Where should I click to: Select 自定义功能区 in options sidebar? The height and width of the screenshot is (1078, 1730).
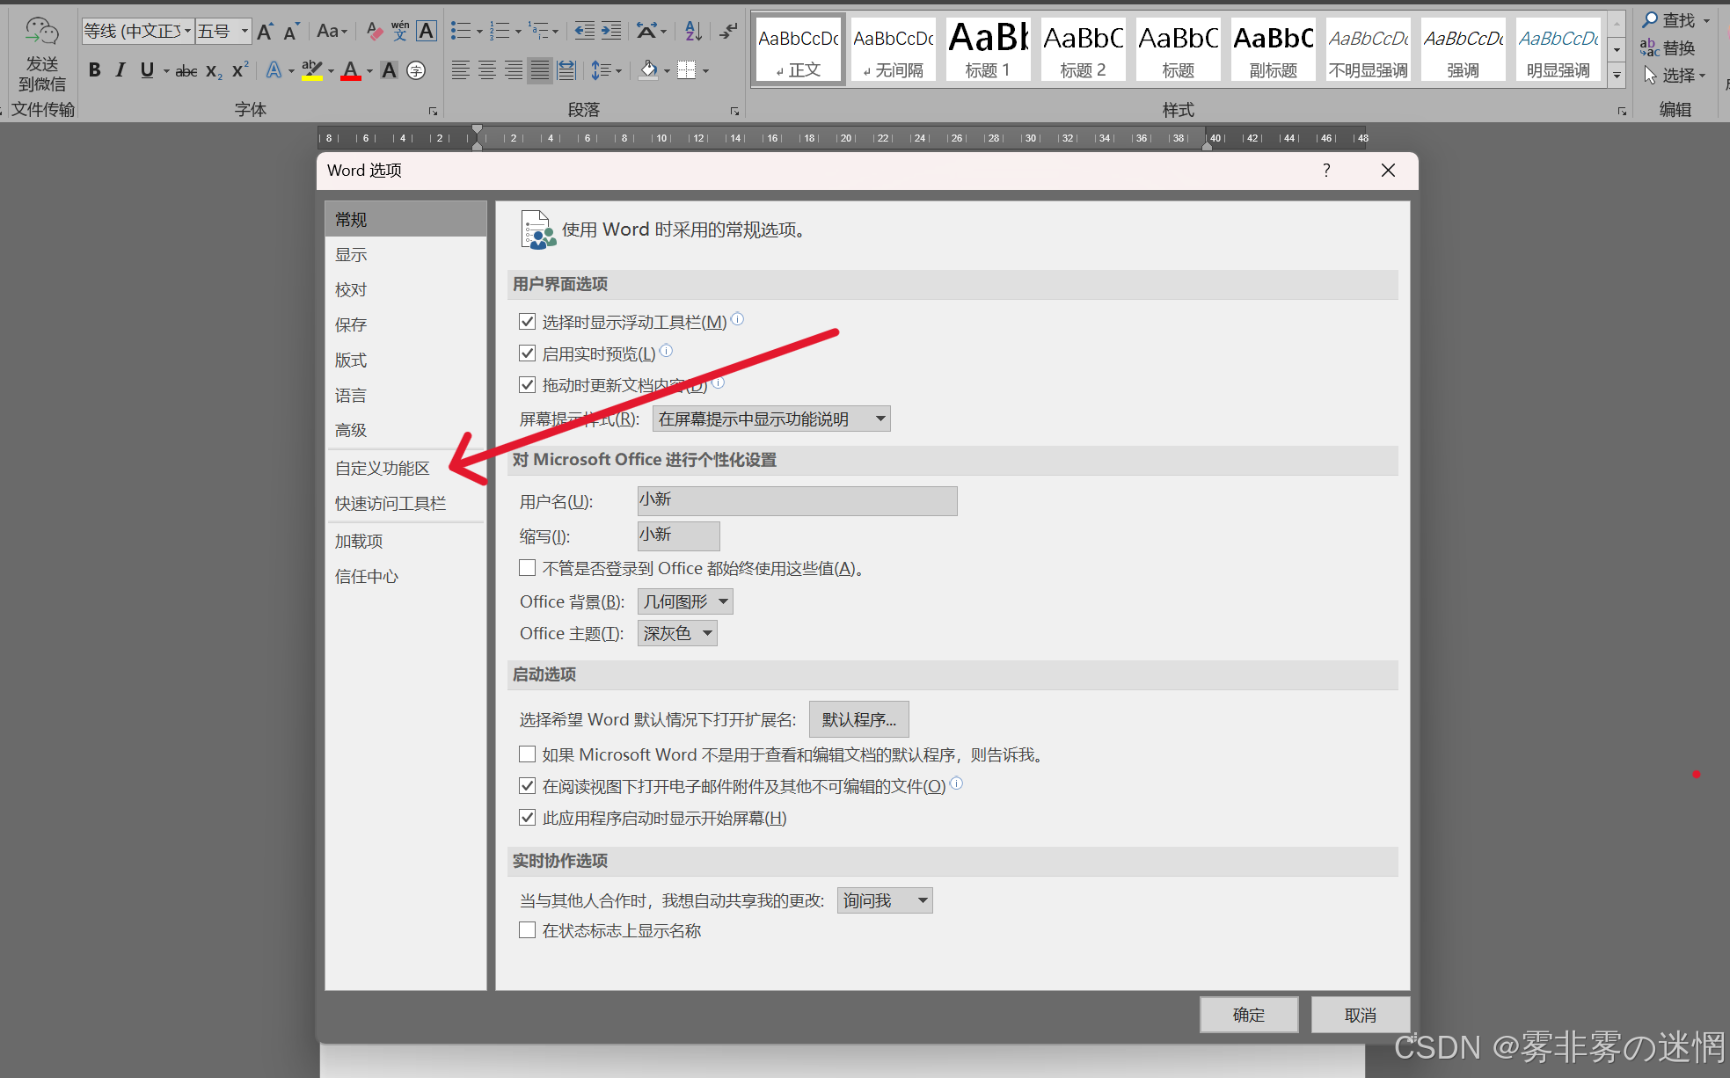coord(382,468)
